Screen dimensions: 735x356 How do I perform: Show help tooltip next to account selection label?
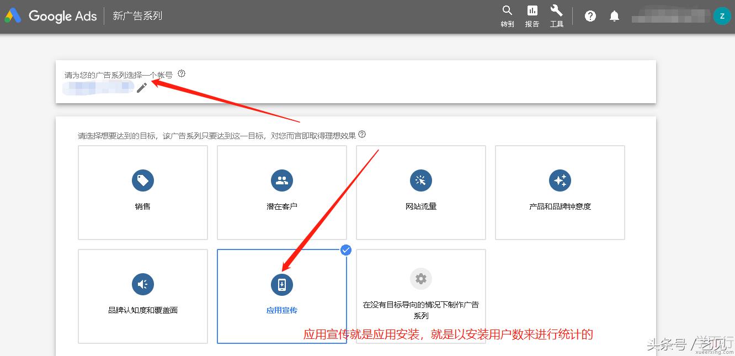[182, 73]
